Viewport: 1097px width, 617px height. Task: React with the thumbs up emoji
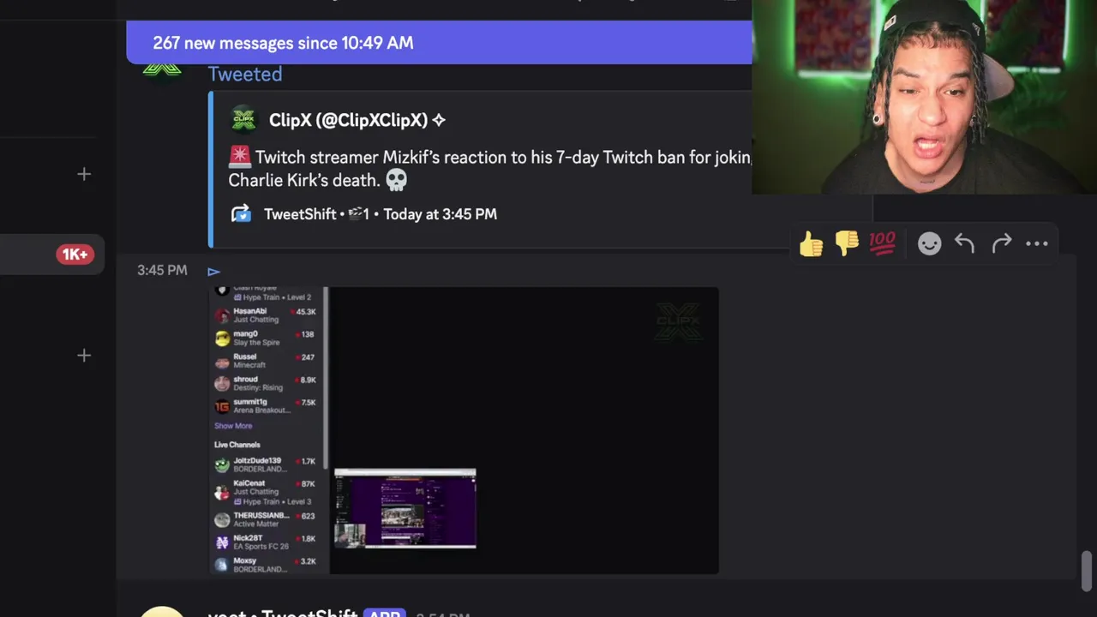(x=811, y=244)
